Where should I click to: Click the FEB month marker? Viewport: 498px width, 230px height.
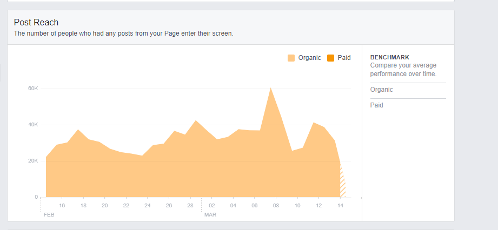(48, 214)
